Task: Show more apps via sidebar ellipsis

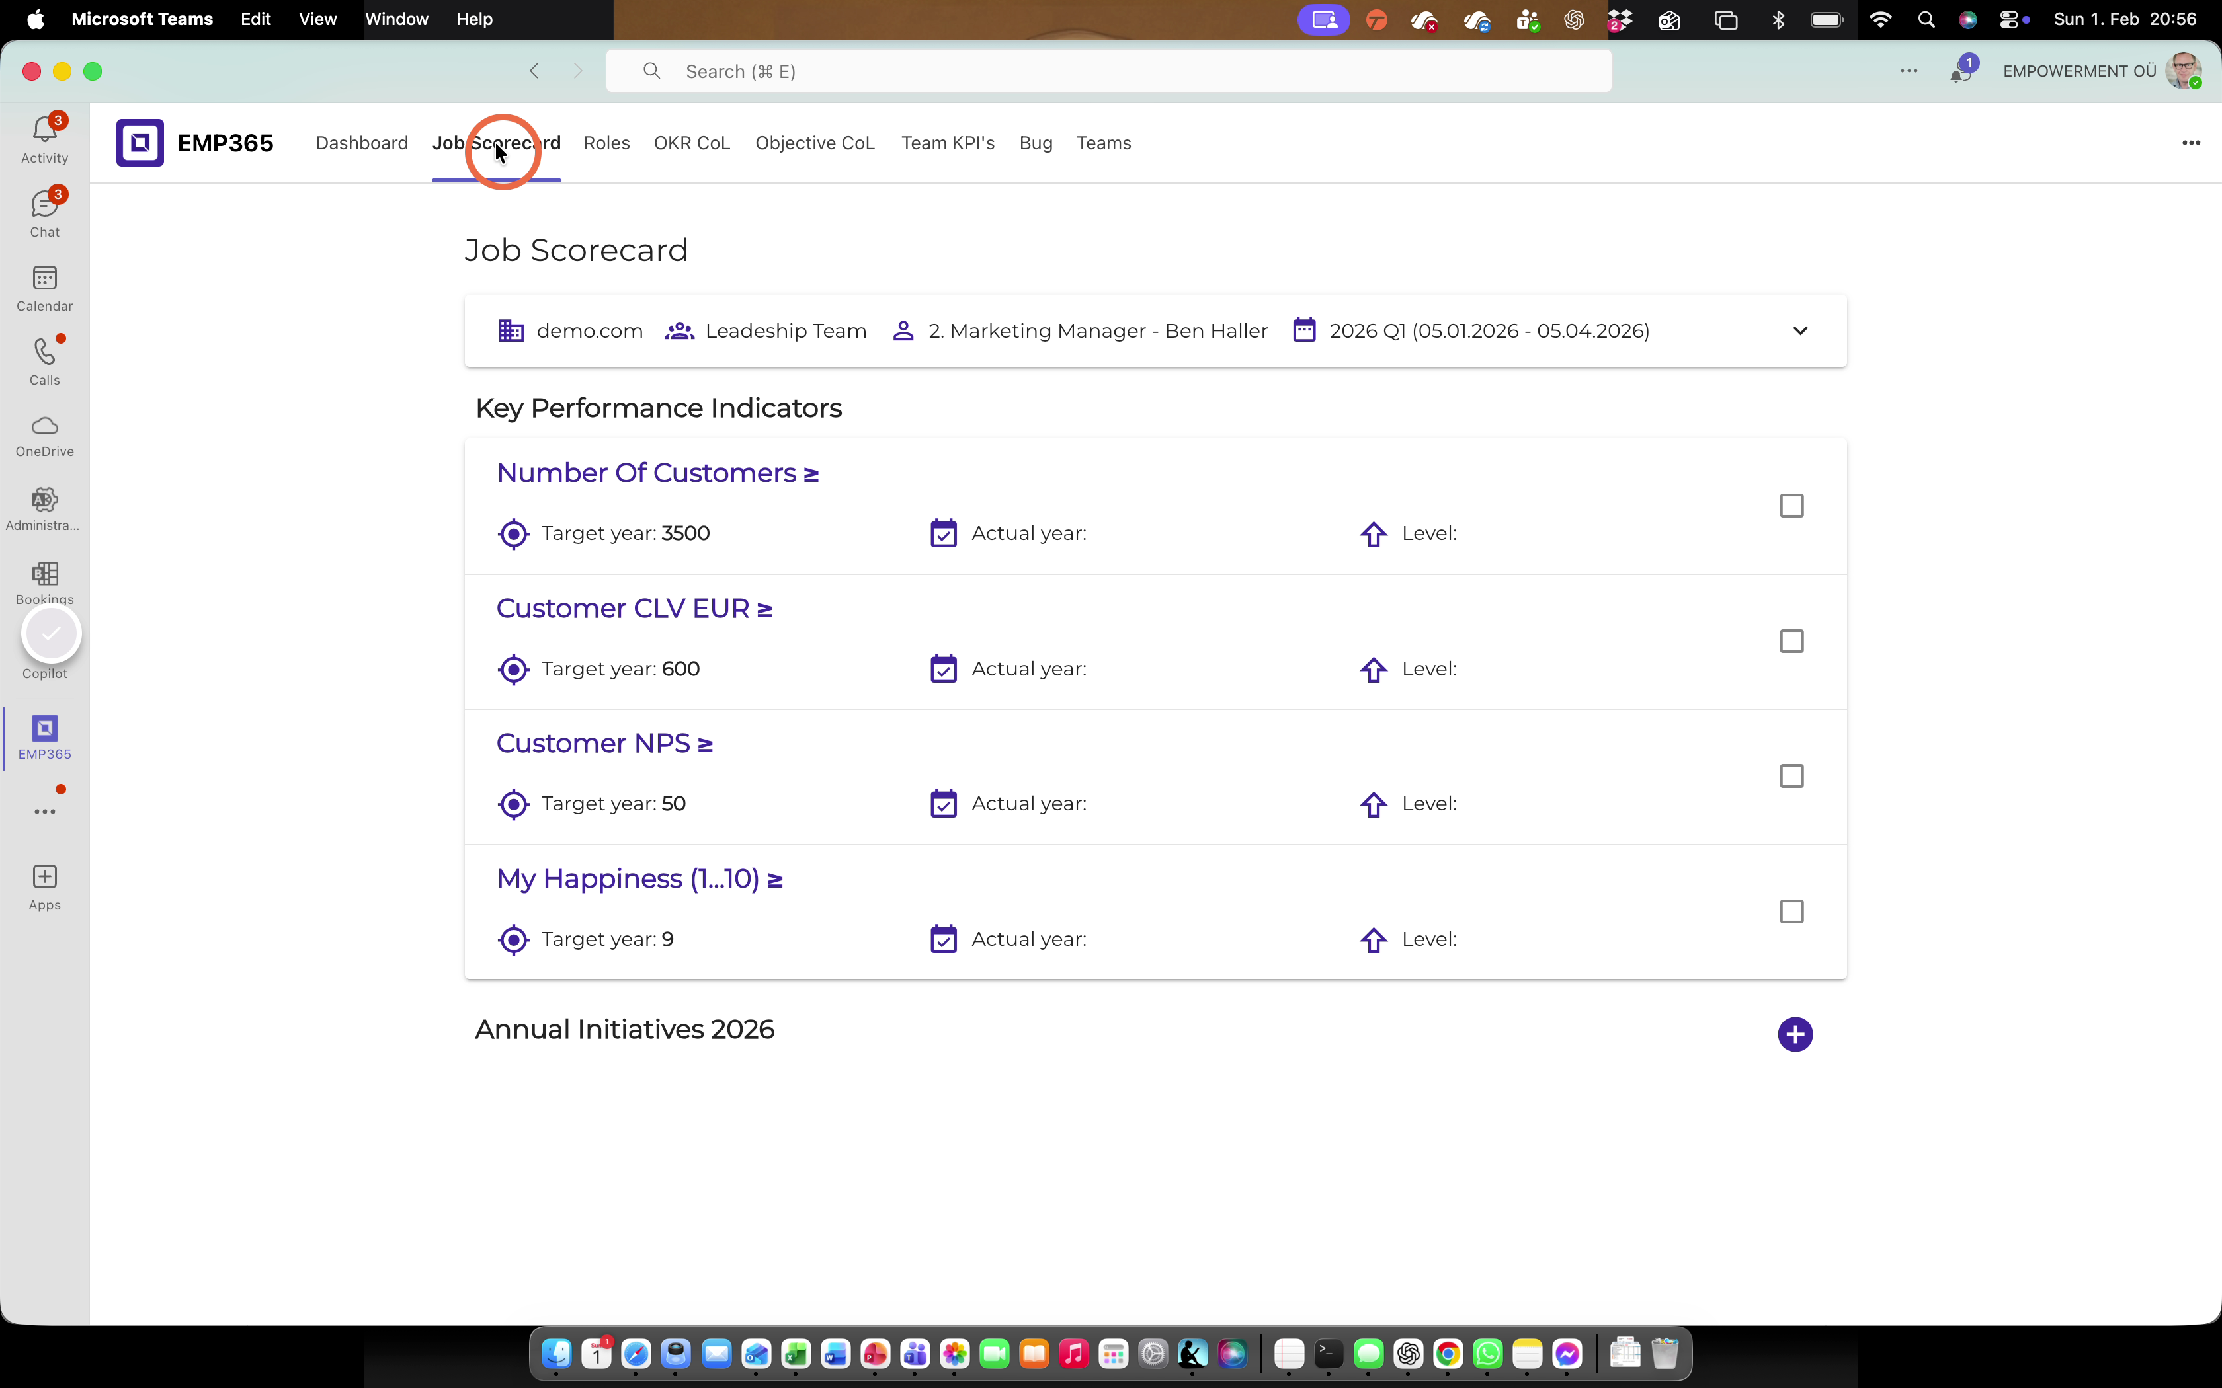Action: click(x=44, y=812)
